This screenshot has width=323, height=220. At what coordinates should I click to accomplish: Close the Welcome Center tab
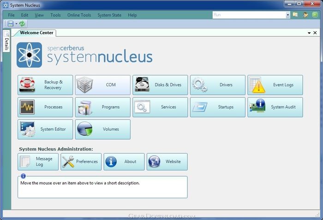pos(315,33)
